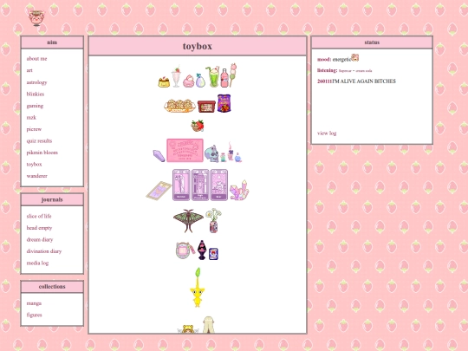
Task: Click view log in status box
Action: pos(327,133)
